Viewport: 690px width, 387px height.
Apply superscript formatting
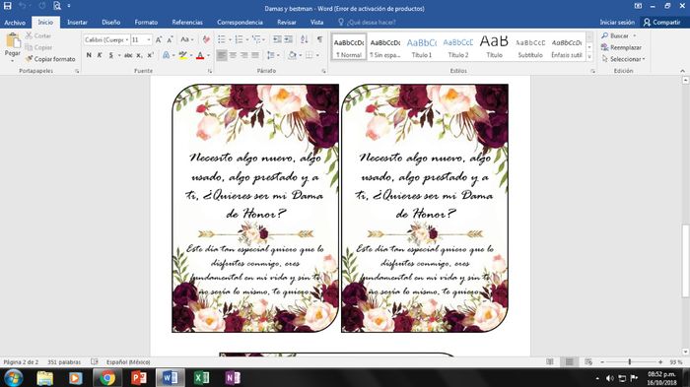coord(150,55)
